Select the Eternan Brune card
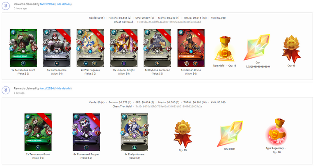Image resolution: width=315 pixels, height=166 pixels. tap(191, 48)
